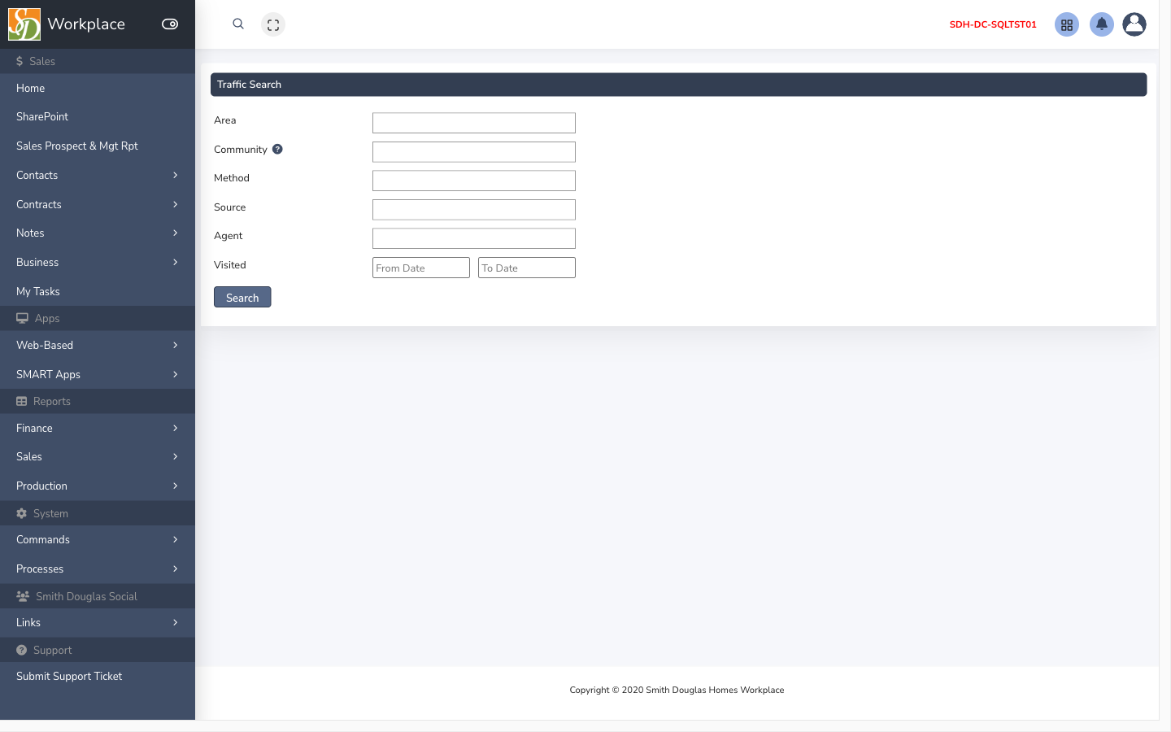Click the Smith Douglas Social people icon

[x=23, y=596]
